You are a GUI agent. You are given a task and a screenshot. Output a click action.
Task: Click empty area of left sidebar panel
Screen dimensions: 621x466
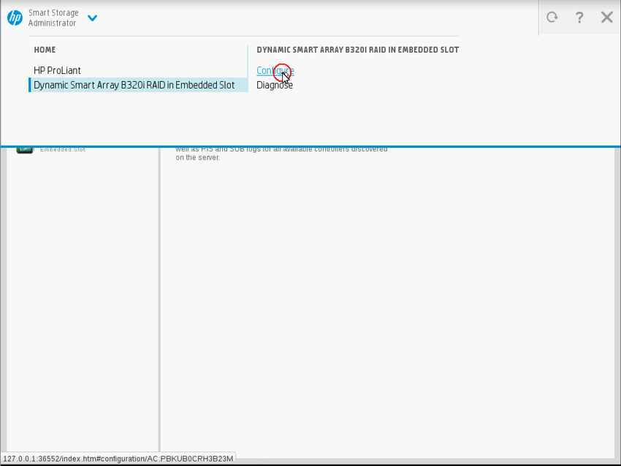pos(82,293)
